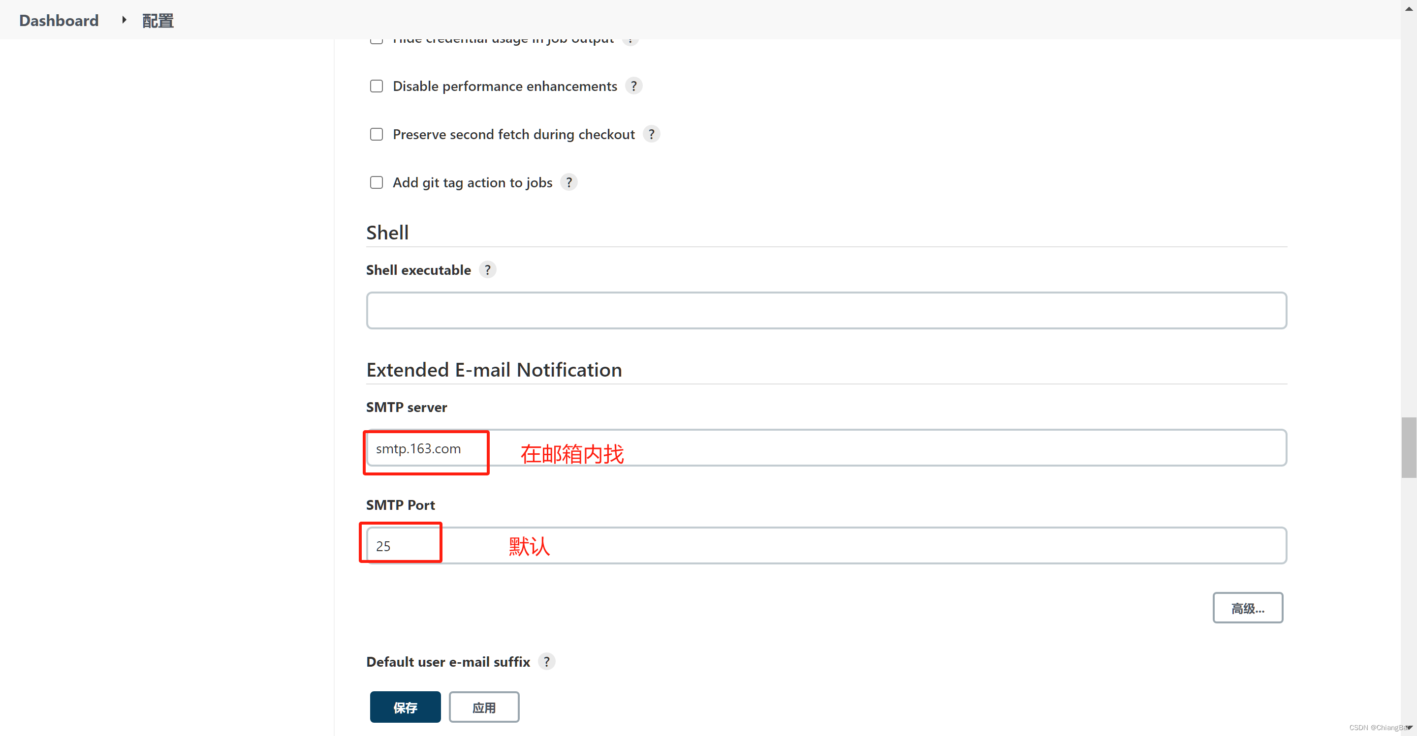
Task: Open help for Disable performance enhancements
Action: click(634, 87)
